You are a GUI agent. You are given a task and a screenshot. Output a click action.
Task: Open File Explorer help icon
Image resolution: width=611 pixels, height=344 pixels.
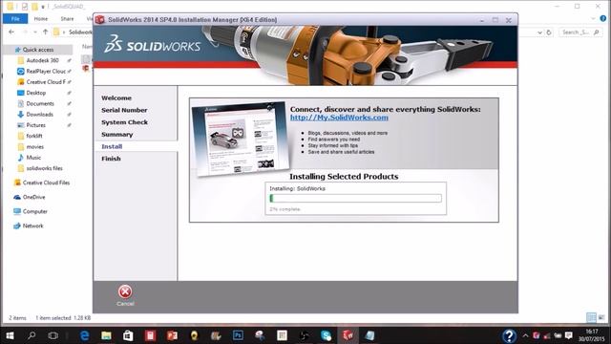point(602,18)
